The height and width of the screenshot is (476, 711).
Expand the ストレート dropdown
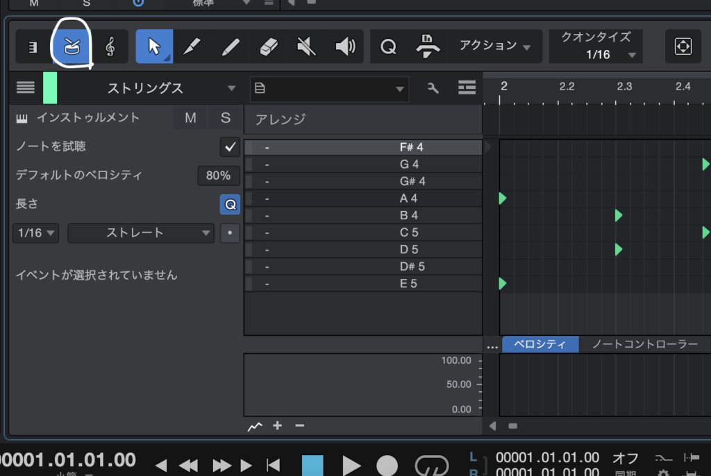pos(141,233)
